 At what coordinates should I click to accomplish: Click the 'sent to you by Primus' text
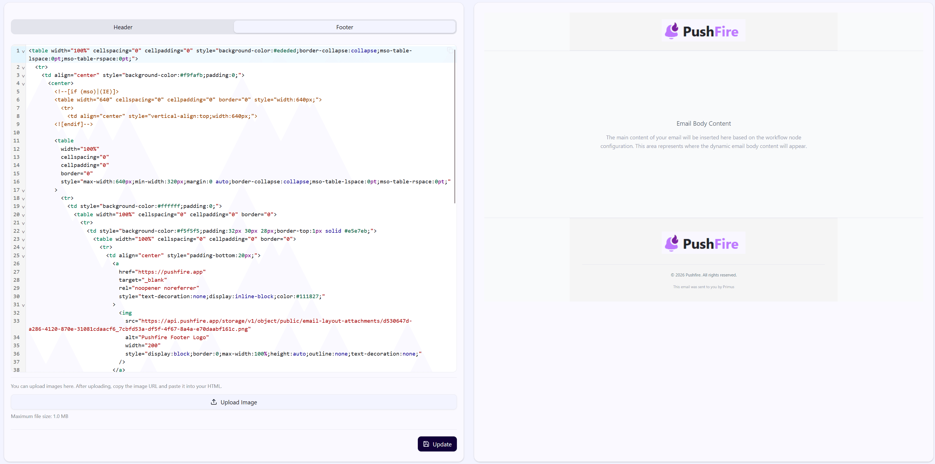tap(703, 286)
